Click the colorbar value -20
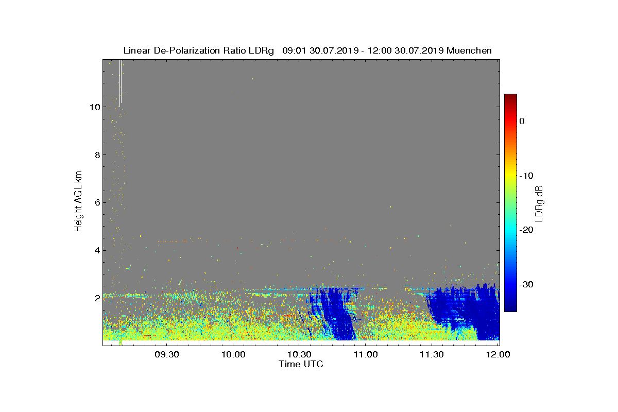This screenshot has height=412, width=618. point(526,230)
